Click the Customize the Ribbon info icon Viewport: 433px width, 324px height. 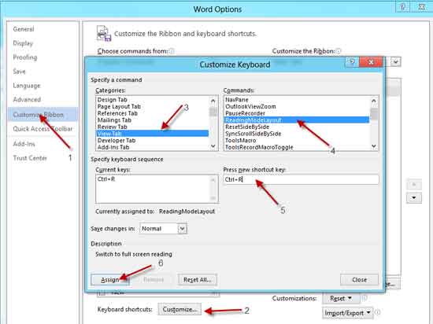(339, 51)
